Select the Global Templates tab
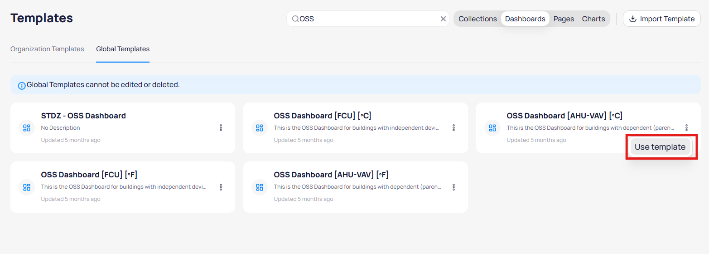The width and height of the screenshot is (709, 254). click(123, 49)
